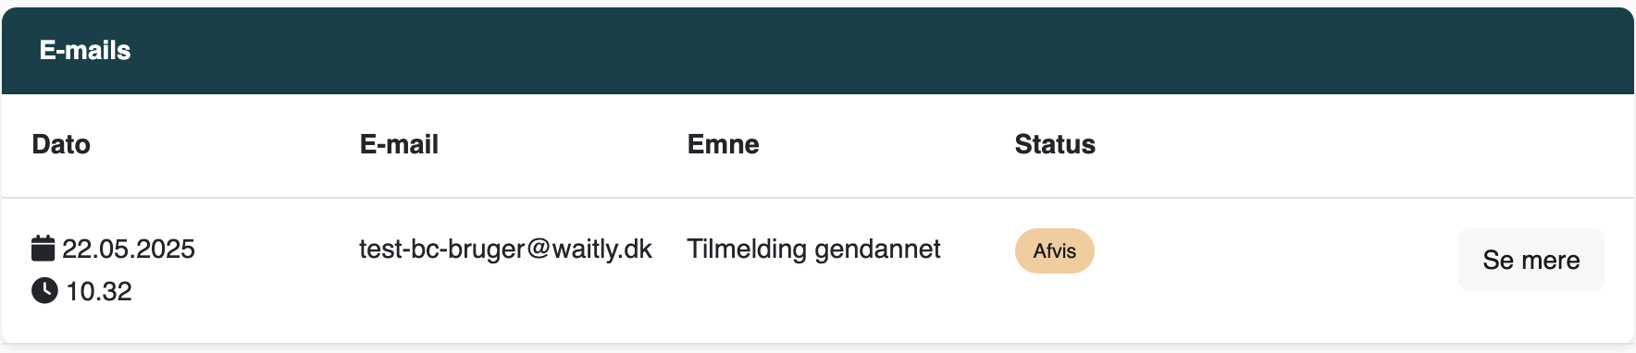Click the E-mail column header
1636x353 pixels.
399,144
